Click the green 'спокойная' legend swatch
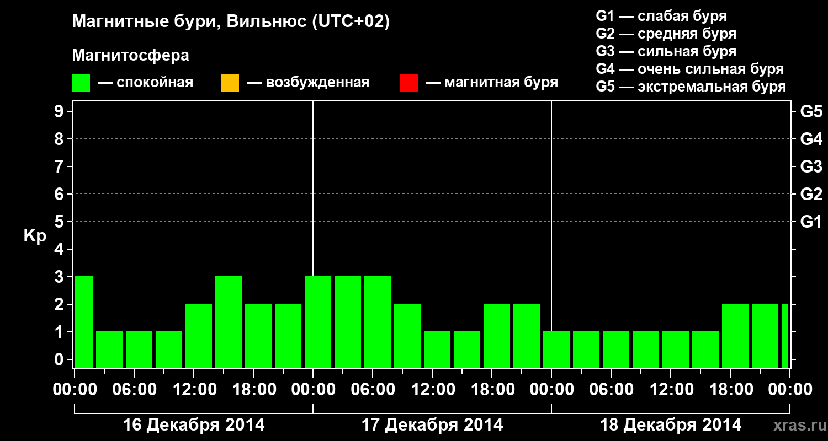Screen dimensions: 828x441 point(81,83)
